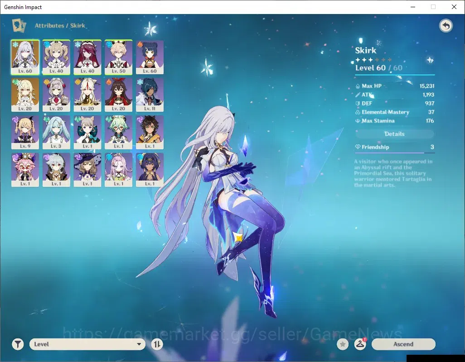Image resolution: width=465 pixels, height=362 pixels.
Task: Select Faruzan portrait at Lv. 3
Action: coord(56,132)
